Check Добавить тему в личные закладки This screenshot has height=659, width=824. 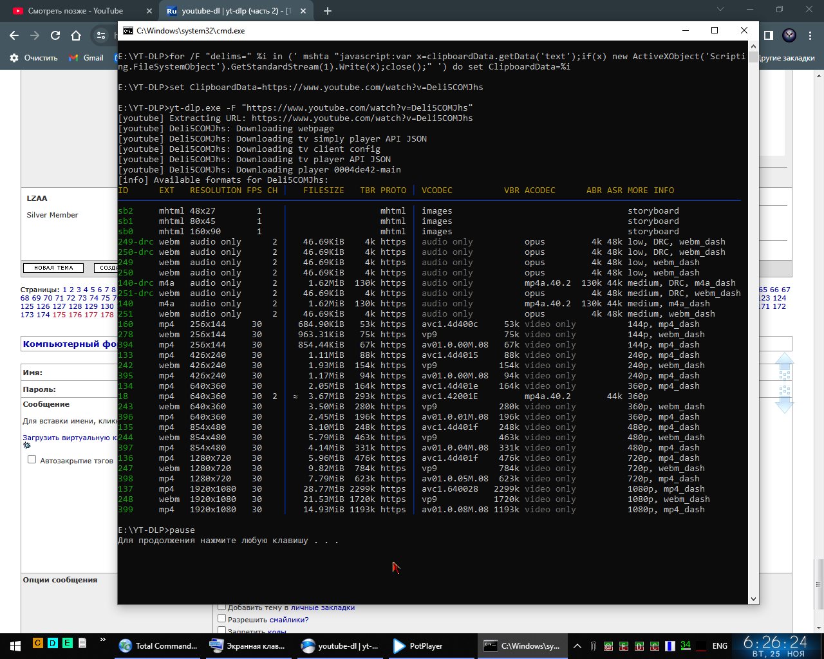221,607
